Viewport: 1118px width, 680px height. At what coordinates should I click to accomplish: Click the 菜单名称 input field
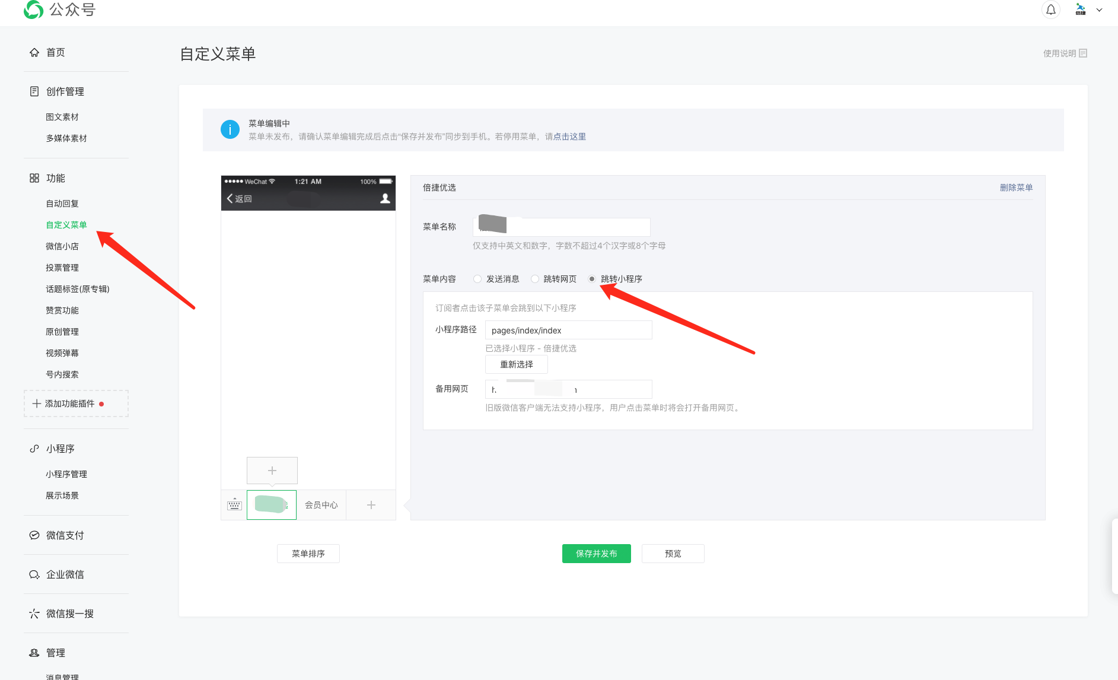point(562,227)
